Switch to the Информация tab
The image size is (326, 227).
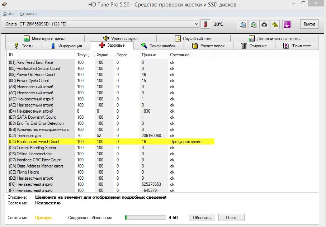point(66,46)
